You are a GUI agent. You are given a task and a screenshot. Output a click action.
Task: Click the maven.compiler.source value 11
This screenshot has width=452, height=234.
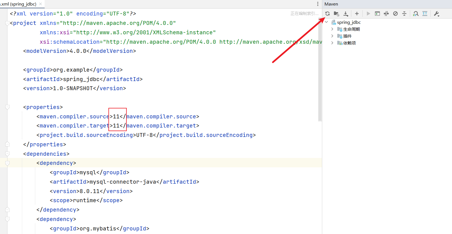(116, 116)
